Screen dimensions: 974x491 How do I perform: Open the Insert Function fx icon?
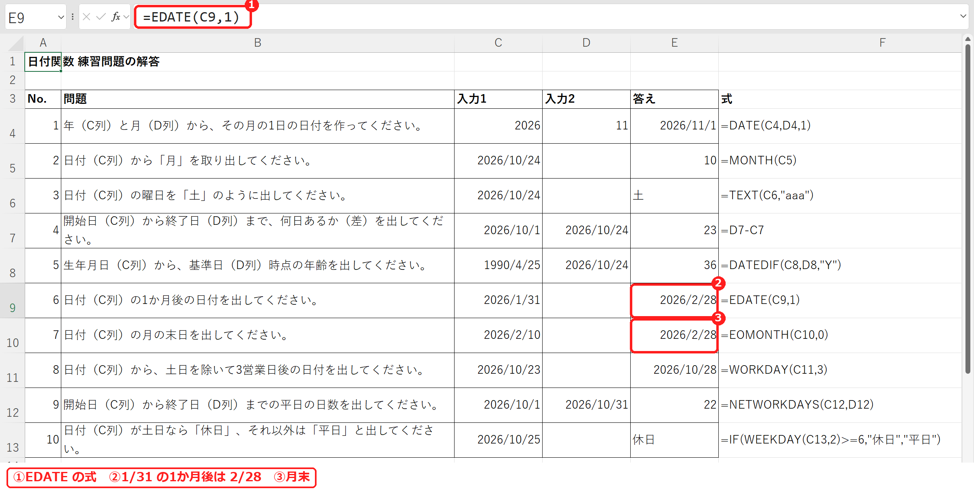click(116, 17)
